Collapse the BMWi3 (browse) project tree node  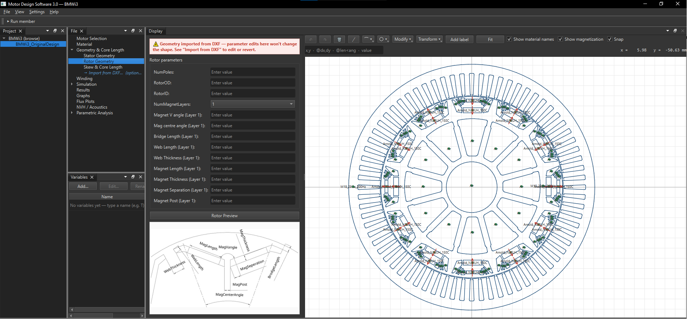(x=4, y=38)
